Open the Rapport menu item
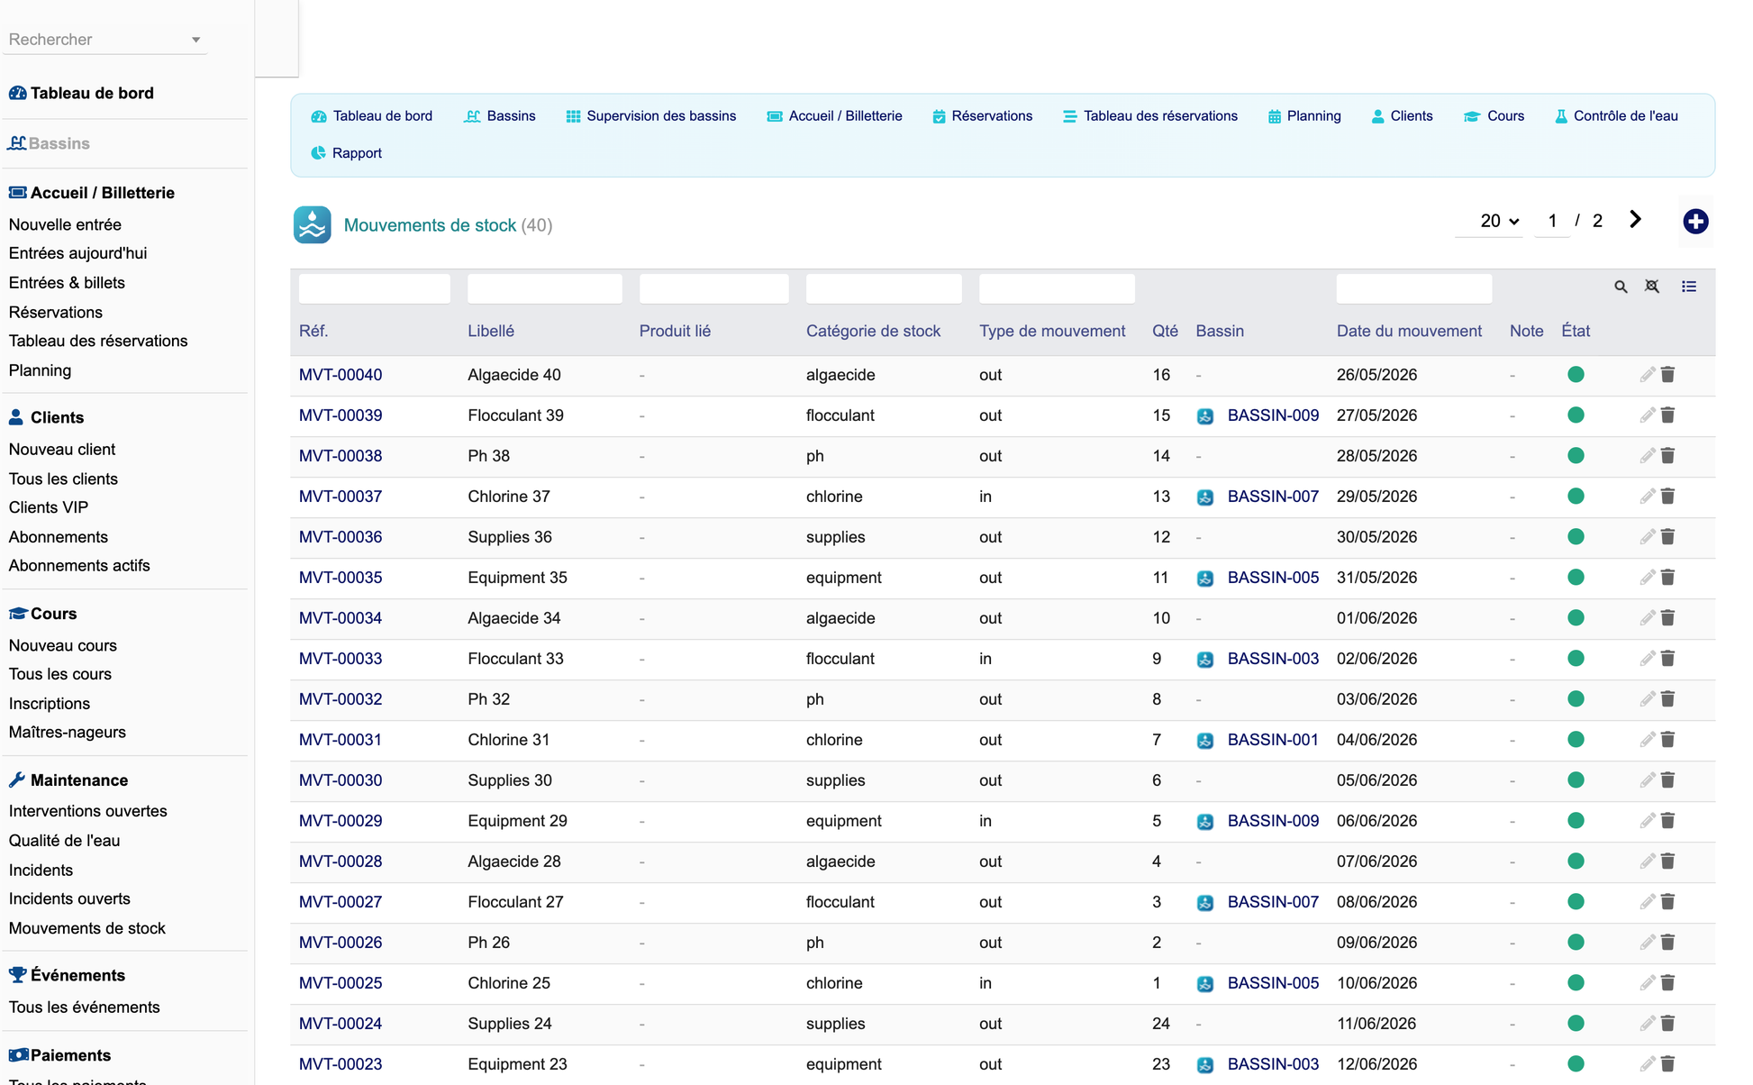 click(347, 153)
